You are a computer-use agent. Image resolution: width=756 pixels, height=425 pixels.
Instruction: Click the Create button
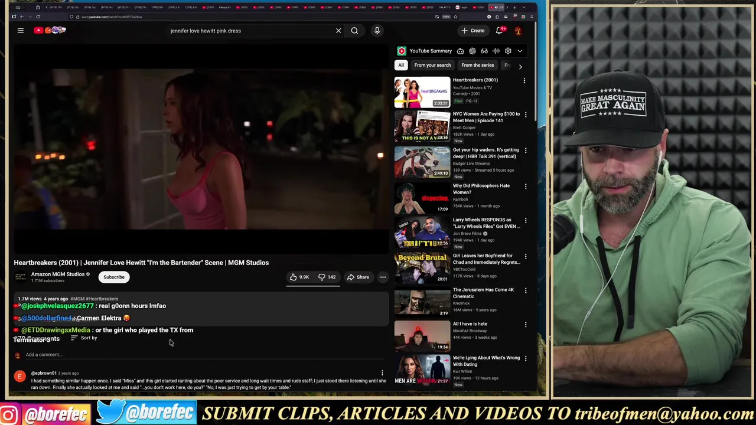coord(473,31)
